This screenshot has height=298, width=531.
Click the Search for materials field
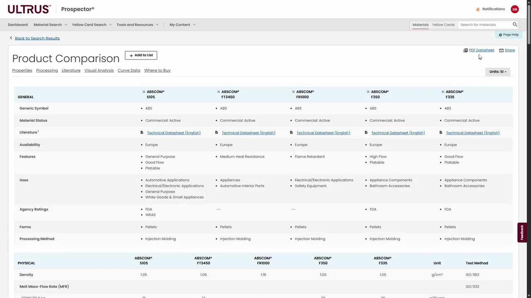(x=485, y=25)
